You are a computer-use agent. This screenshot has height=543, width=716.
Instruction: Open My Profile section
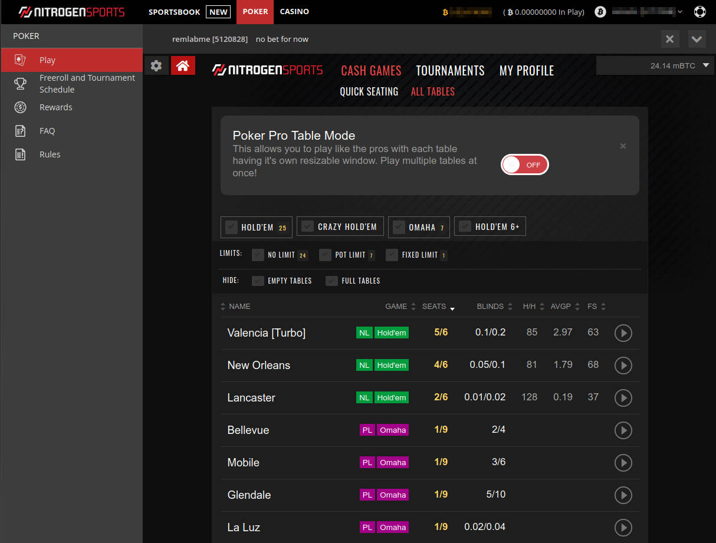click(x=527, y=71)
